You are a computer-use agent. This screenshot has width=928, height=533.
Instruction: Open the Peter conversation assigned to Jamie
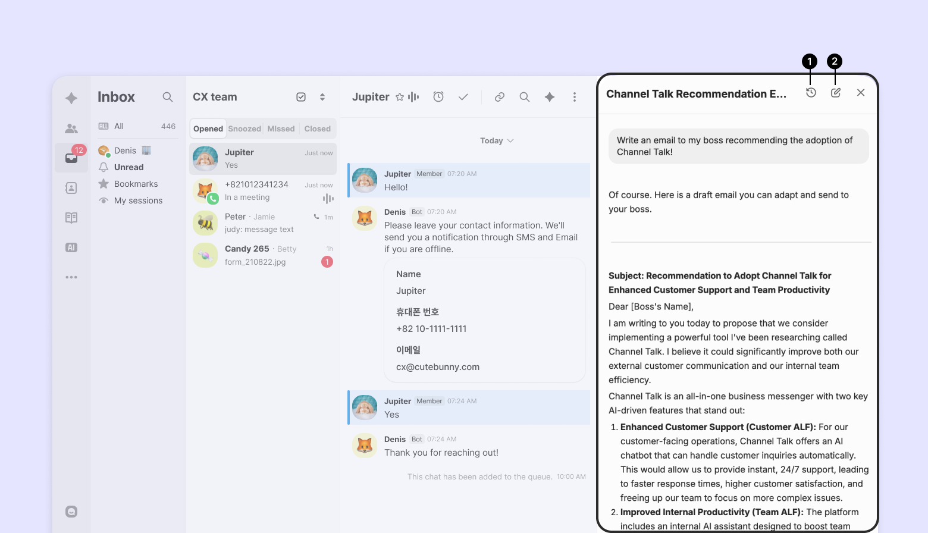coord(263,223)
